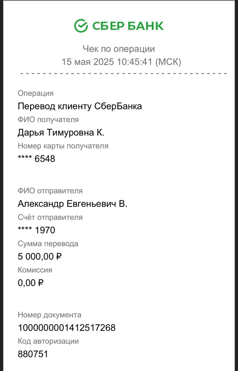Select the Чек по операции heading
This screenshot has width=238, height=371.
pos(119,49)
